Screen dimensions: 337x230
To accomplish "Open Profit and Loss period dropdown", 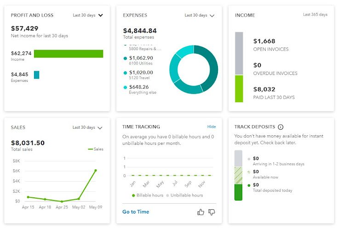I will [x=88, y=15].
